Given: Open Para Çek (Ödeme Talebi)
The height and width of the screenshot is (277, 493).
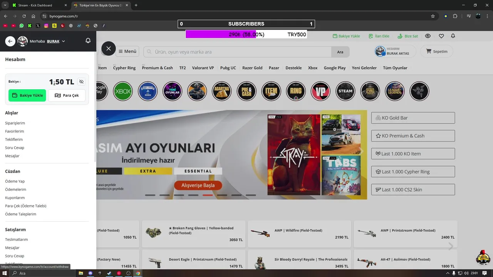Looking at the screenshot, I should click(26, 206).
